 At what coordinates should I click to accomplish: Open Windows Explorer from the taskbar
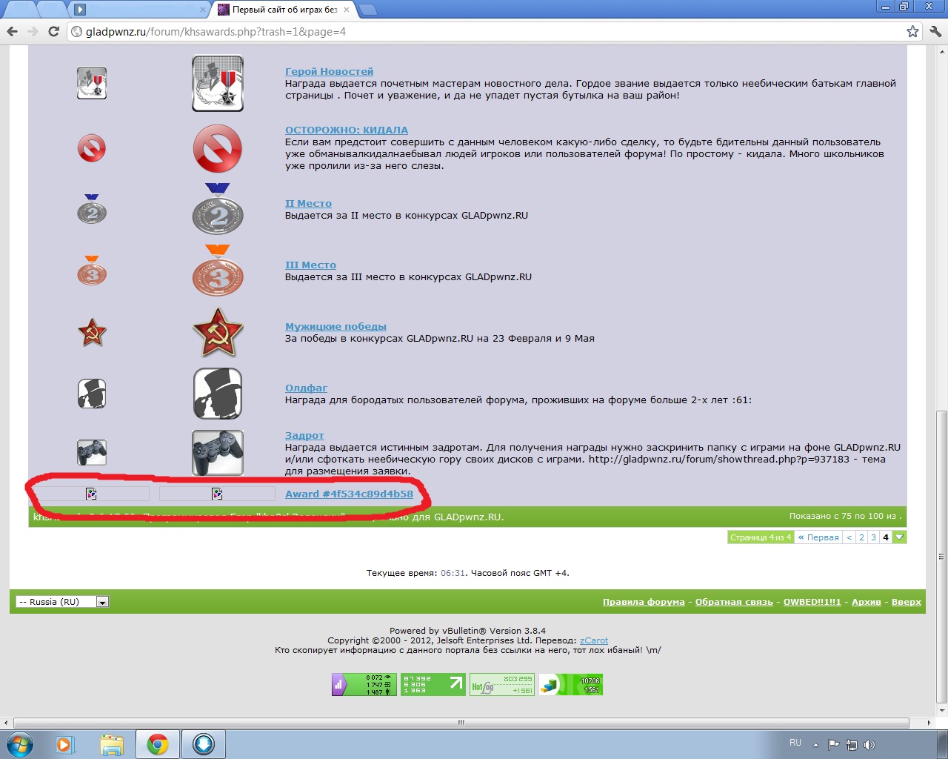112,744
